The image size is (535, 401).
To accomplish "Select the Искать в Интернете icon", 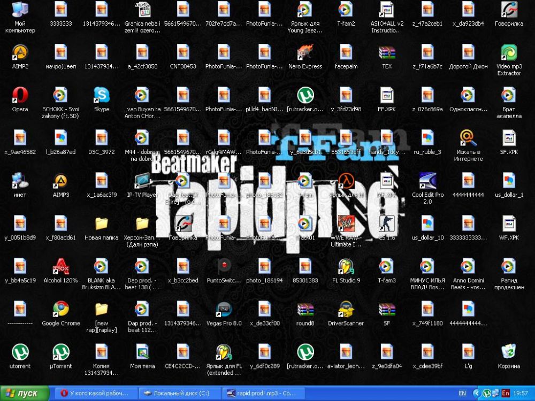I will coord(468,138).
